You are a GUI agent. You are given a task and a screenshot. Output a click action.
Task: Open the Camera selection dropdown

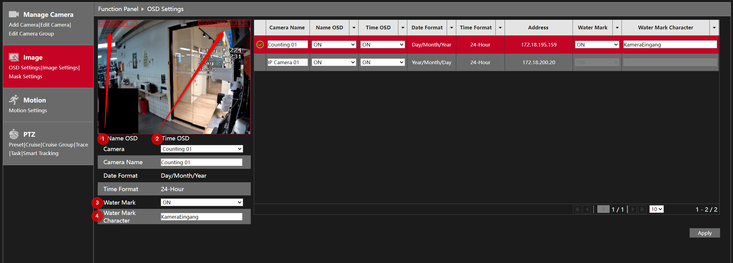[202, 149]
